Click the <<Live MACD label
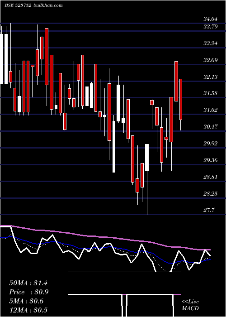Image resolution: width=226 pixels, height=317 pixels. (x=190, y=305)
